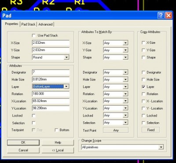This screenshot has height=163, width=176.
Task: Enable the Testpoint Bottom checkbox
Action: [x=56, y=130]
